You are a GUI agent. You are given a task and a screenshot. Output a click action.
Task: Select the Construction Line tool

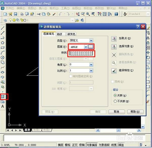[3, 33]
